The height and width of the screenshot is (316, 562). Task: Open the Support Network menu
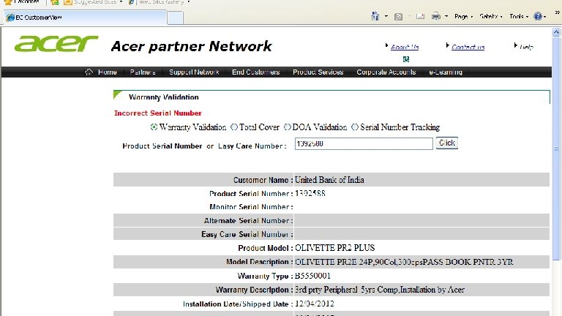[x=194, y=72]
